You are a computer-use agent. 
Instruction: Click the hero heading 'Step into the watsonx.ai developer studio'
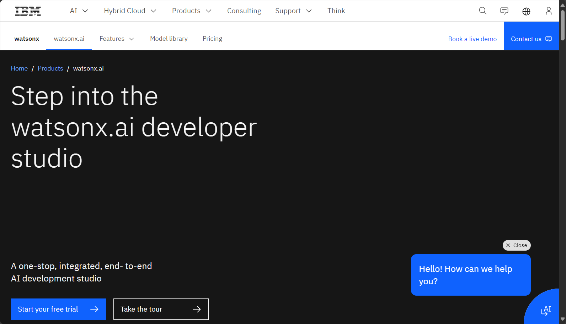click(x=134, y=127)
